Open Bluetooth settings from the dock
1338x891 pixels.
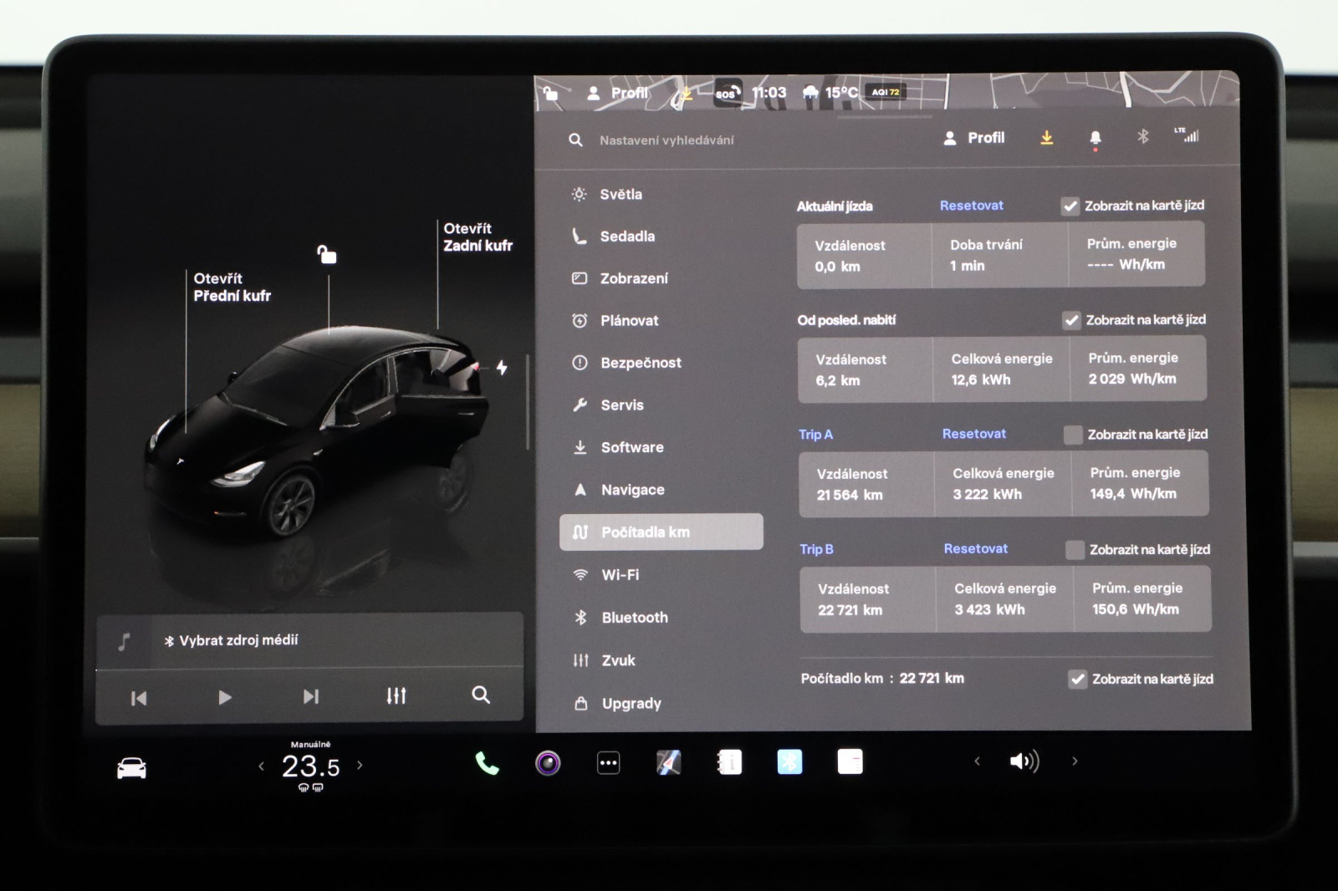(x=789, y=762)
